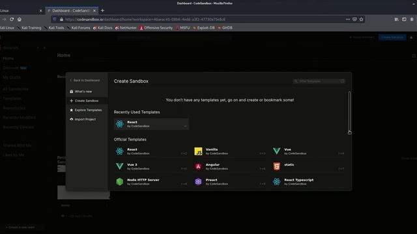Click the Pocket save icon in address bar
The image size is (417, 234).
[354, 19]
